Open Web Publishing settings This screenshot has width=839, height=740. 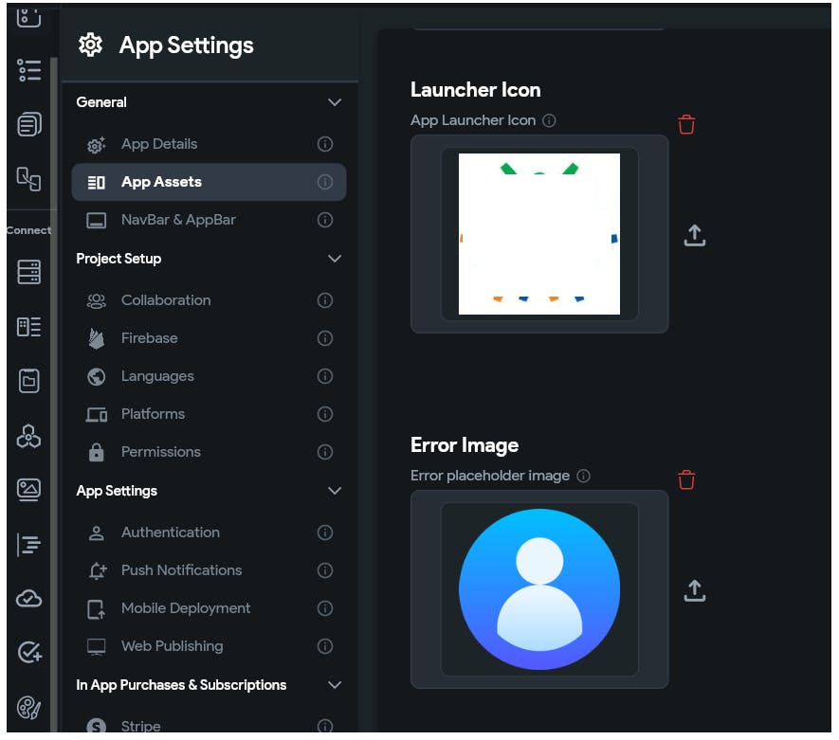point(209,646)
